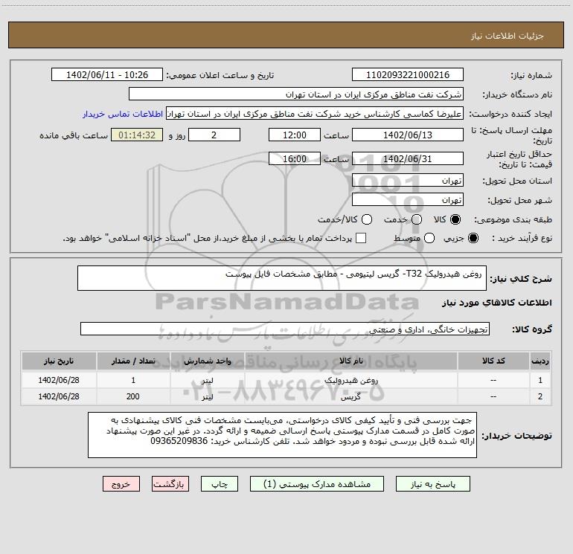Image resolution: width=573 pixels, height=554 pixels.
Task: Open مشاهده مدارک پیوستی (1) button
Action: (317, 484)
